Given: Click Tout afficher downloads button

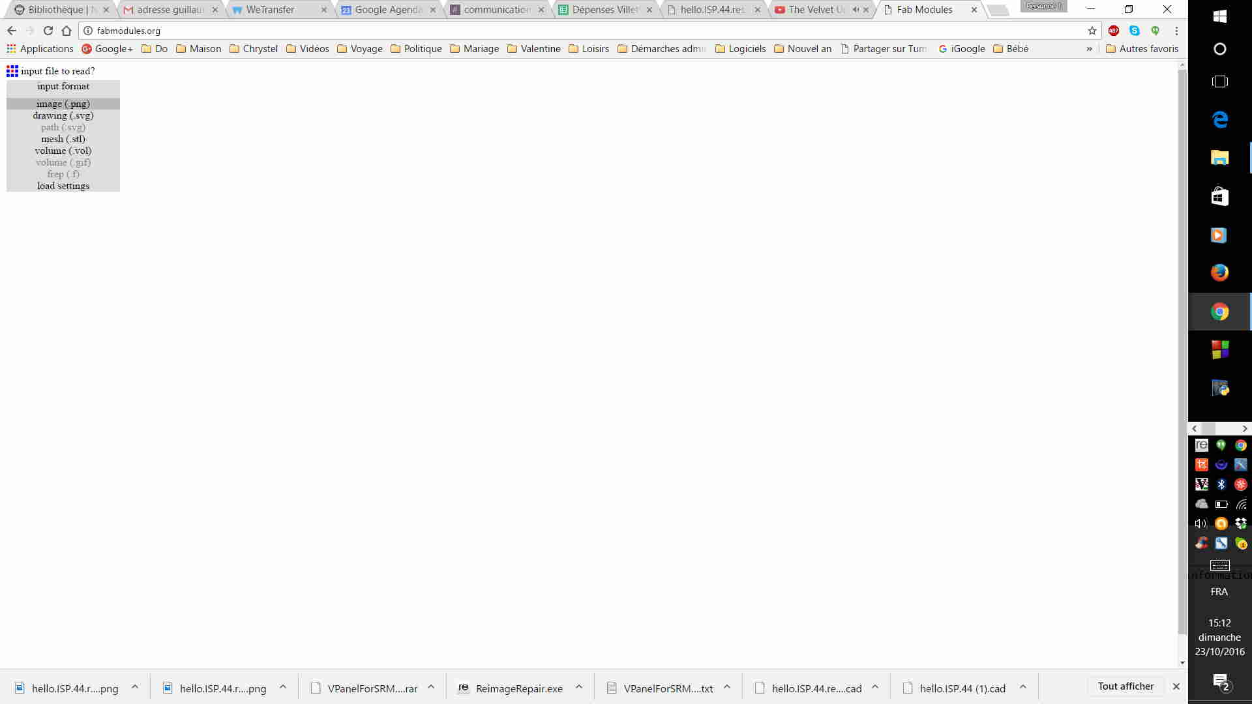Looking at the screenshot, I should (x=1125, y=686).
